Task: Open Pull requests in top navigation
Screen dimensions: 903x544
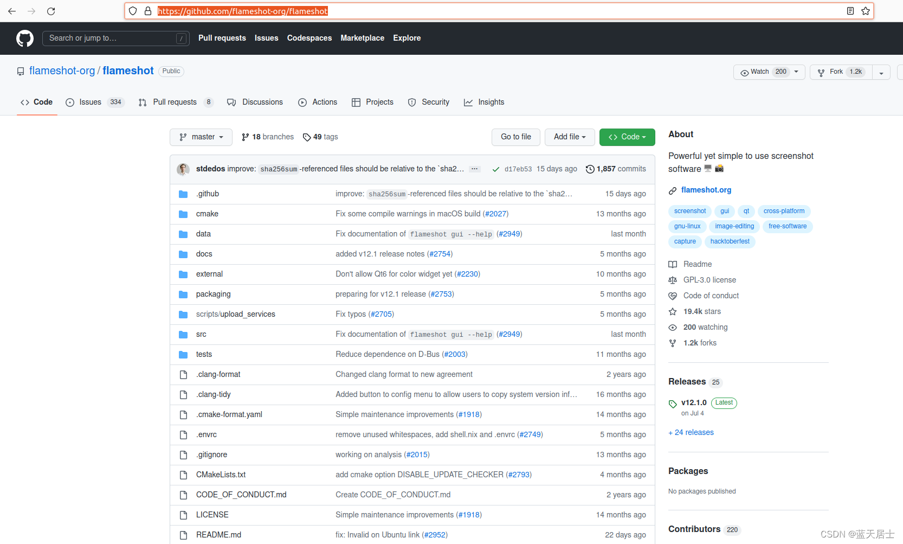Action: click(x=222, y=39)
